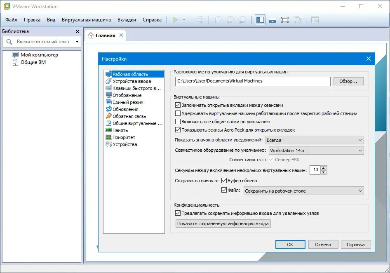
Task: Toggle full screen mode icon
Action: [284, 19]
